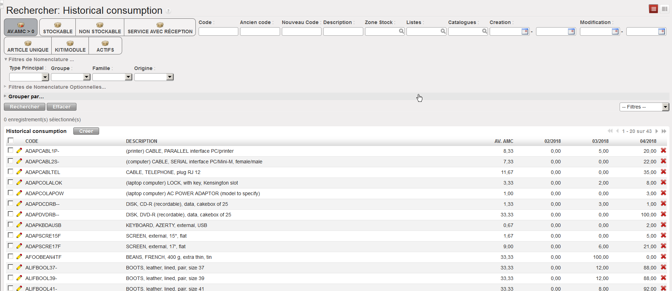
Task: Check the box for ADAPCOLALOK row
Action: click(x=11, y=182)
